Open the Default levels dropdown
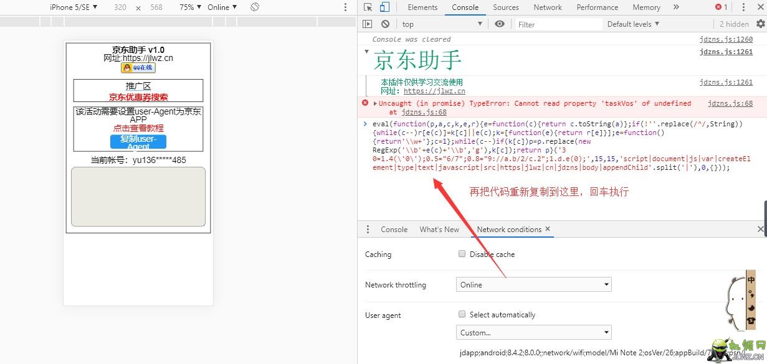 click(x=633, y=24)
